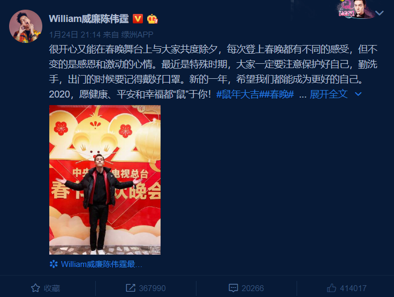The height and width of the screenshot is (297, 394).
Task: Click the decorative fan card badge
Action: click(x=355, y=9)
